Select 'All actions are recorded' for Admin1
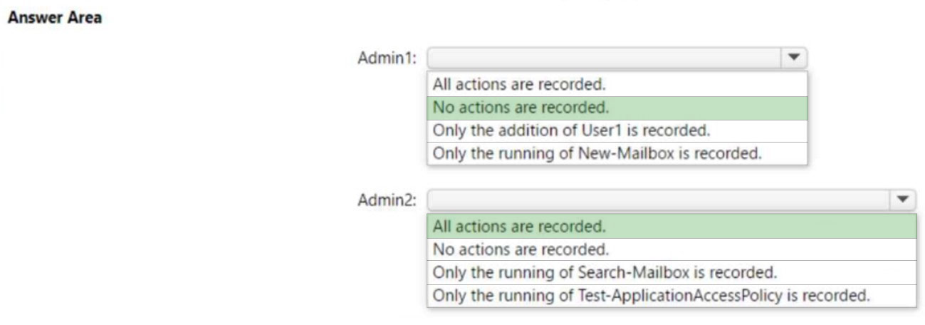Viewport: 925px width, 325px height. (617, 84)
